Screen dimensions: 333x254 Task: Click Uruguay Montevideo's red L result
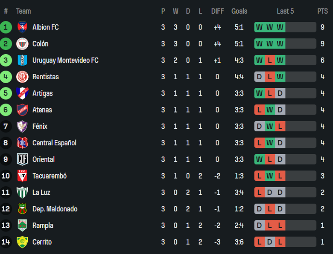[x=270, y=60]
